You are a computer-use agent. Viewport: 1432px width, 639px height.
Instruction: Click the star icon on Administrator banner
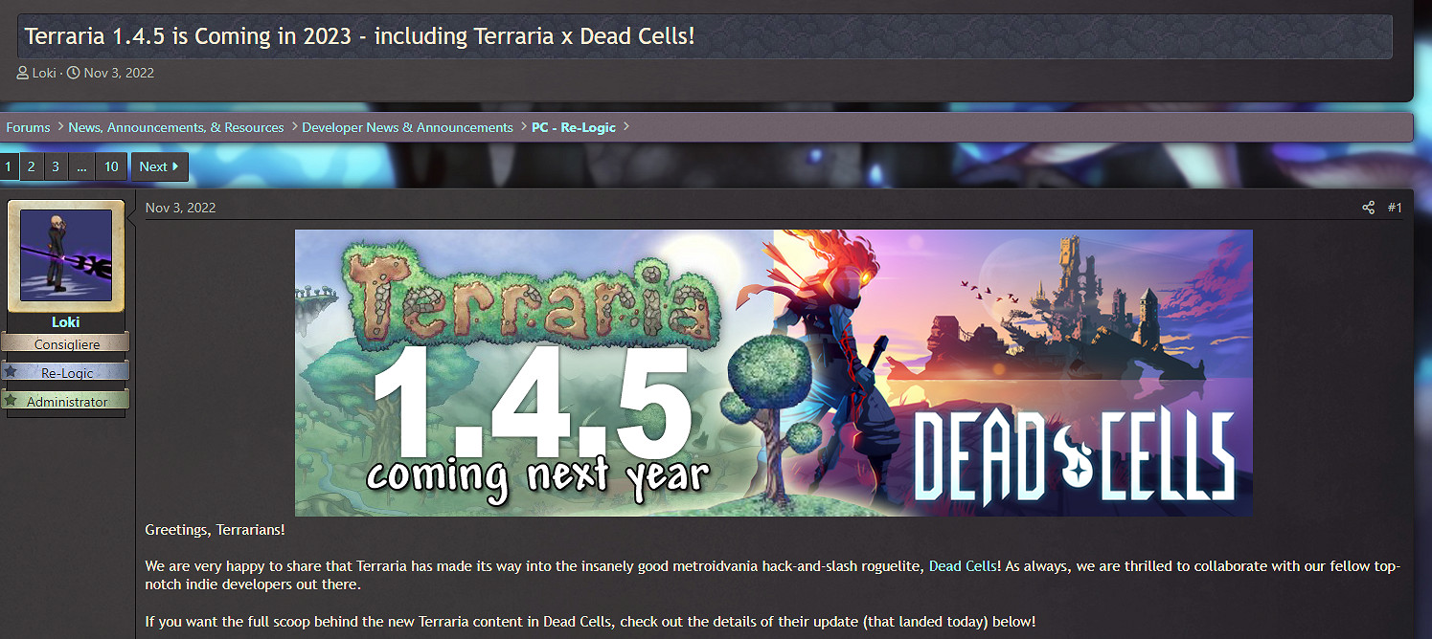click(11, 400)
